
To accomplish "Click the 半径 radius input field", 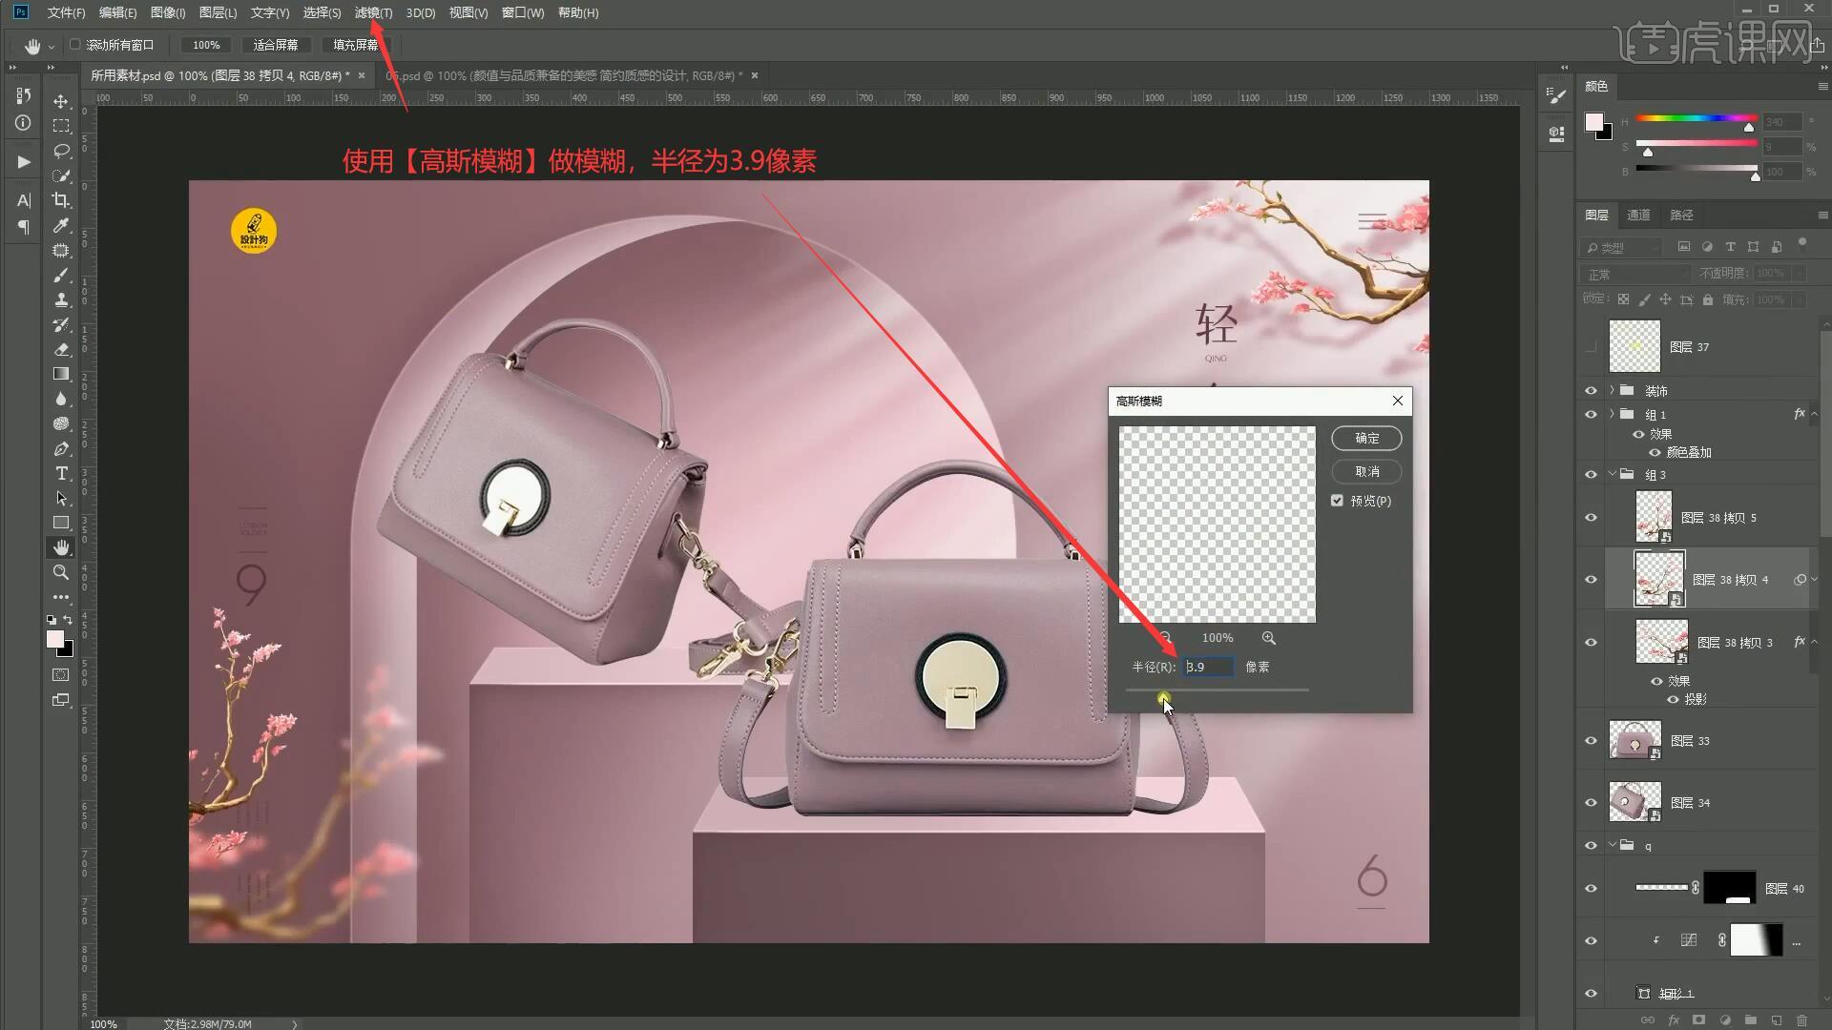I will [x=1208, y=667].
